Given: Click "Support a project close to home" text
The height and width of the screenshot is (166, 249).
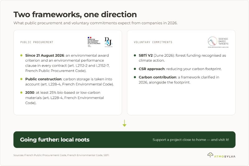Looking at the screenshot, I should pos(190,140).
